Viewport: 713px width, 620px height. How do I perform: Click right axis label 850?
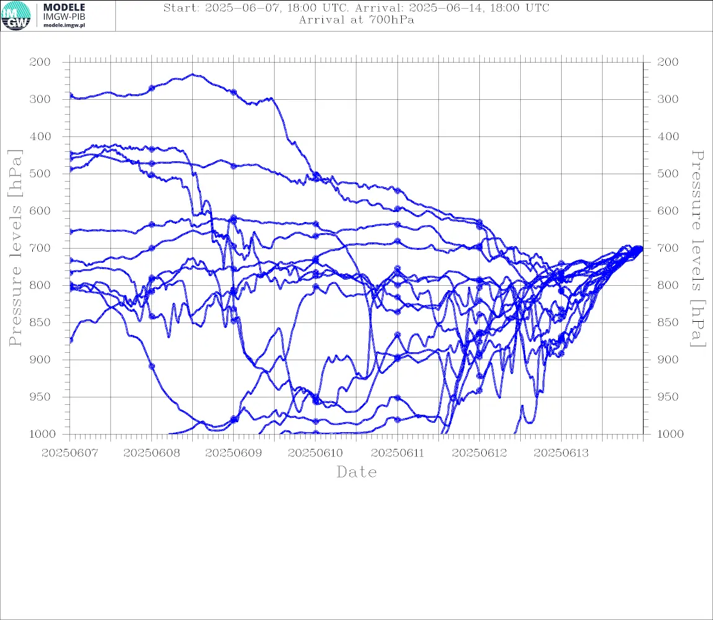pyautogui.click(x=668, y=322)
